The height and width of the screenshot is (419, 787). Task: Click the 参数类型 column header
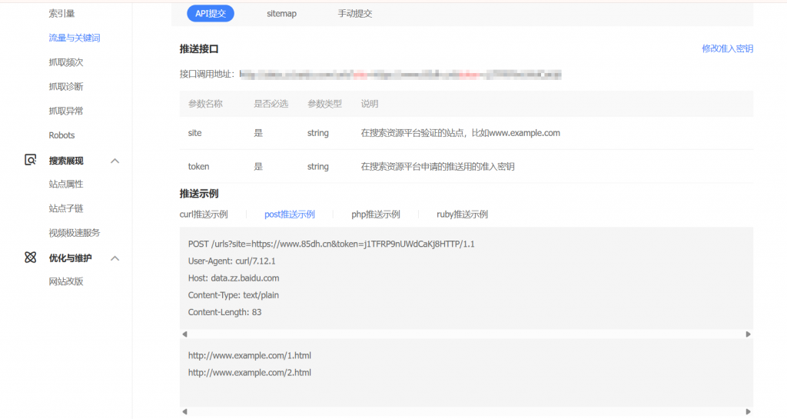(325, 104)
